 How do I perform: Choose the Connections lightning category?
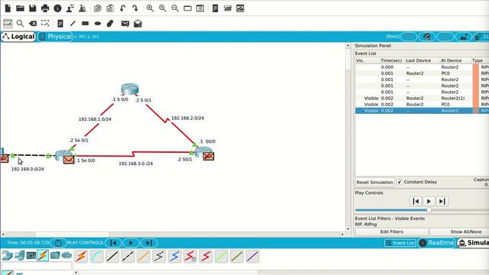click(x=43, y=256)
